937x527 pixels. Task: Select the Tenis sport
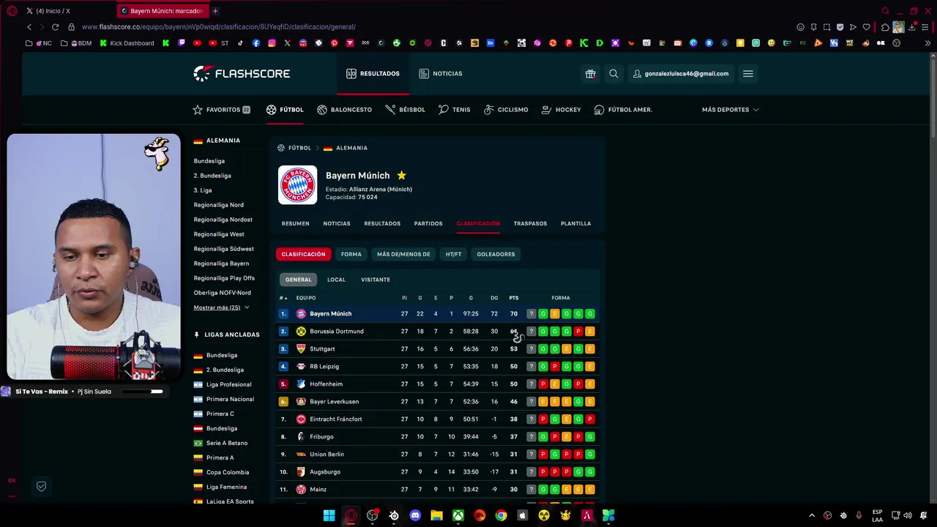point(454,110)
